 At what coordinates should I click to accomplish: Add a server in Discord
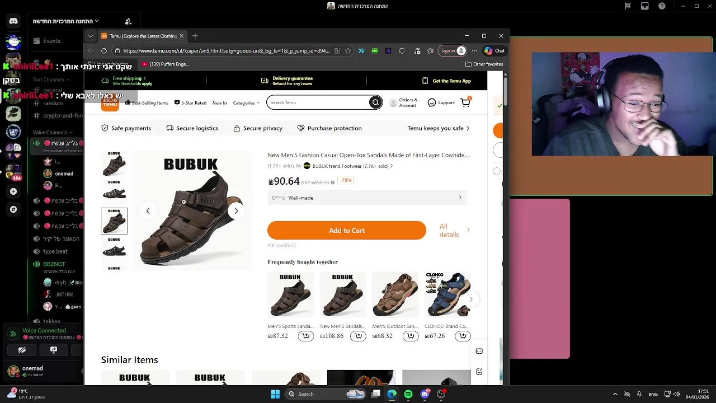coord(13,191)
